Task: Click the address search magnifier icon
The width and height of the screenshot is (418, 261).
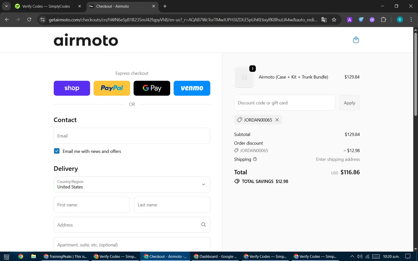Action: coord(203,225)
